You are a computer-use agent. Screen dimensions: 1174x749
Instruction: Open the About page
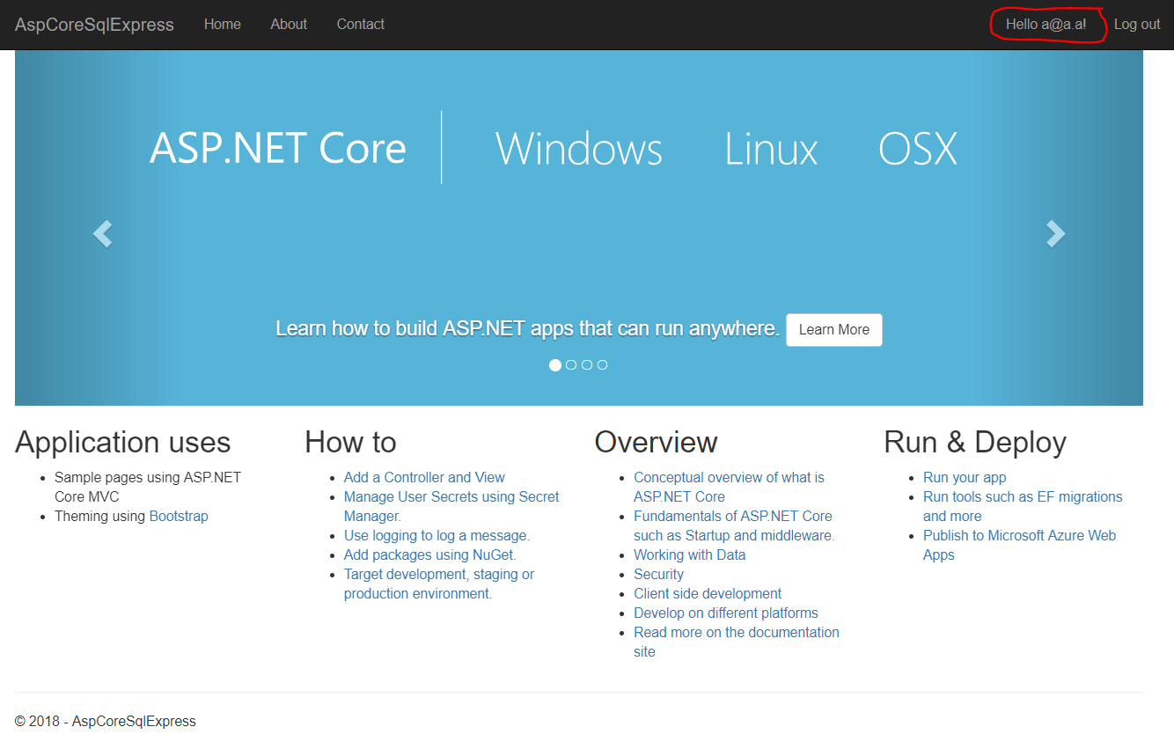pyautogui.click(x=288, y=24)
